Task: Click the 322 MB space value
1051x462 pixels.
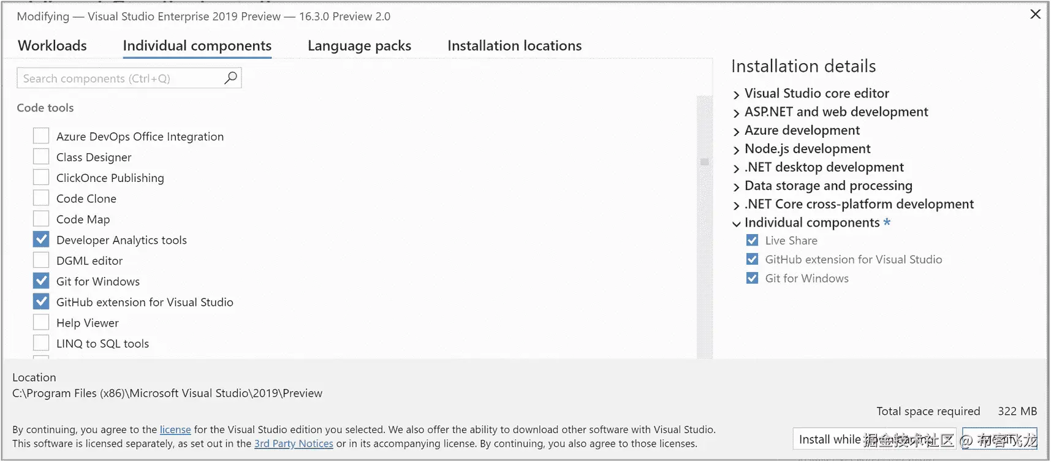Action: pyautogui.click(x=1017, y=411)
